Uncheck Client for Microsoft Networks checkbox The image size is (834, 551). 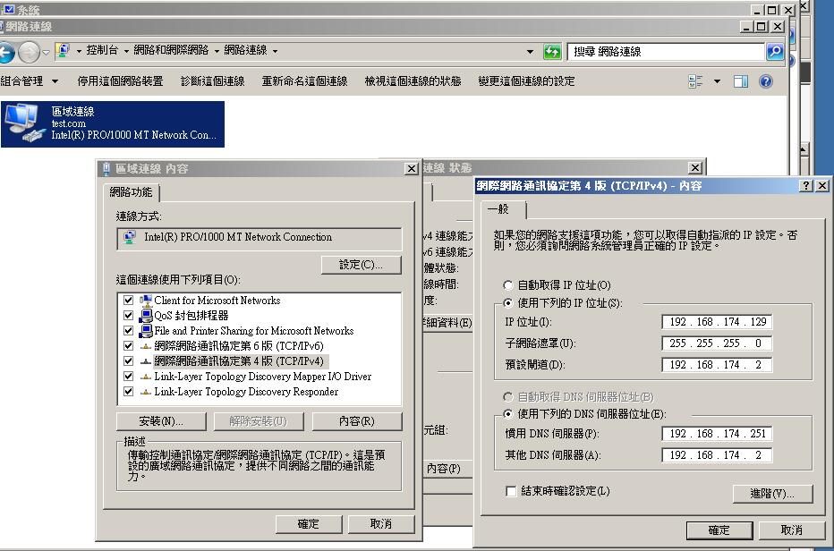129,301
